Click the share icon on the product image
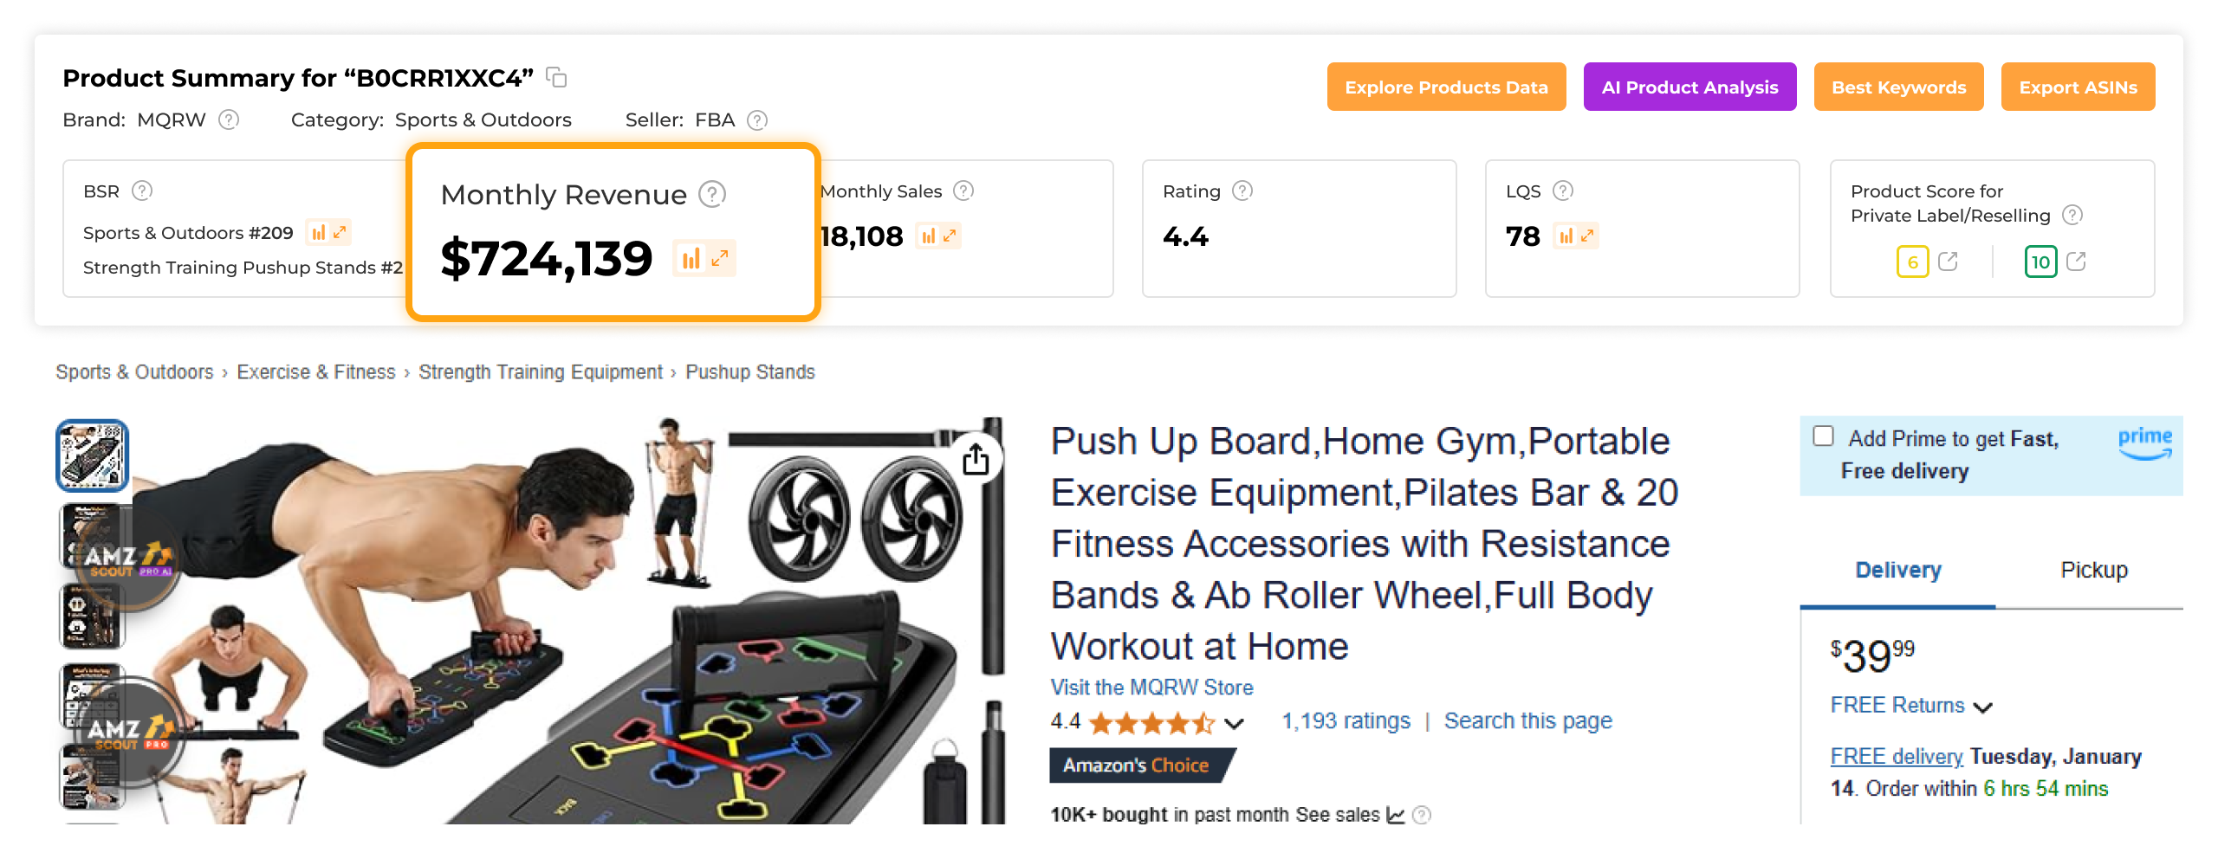Viewport: 2218px width, 859px height. coord(975,458)
